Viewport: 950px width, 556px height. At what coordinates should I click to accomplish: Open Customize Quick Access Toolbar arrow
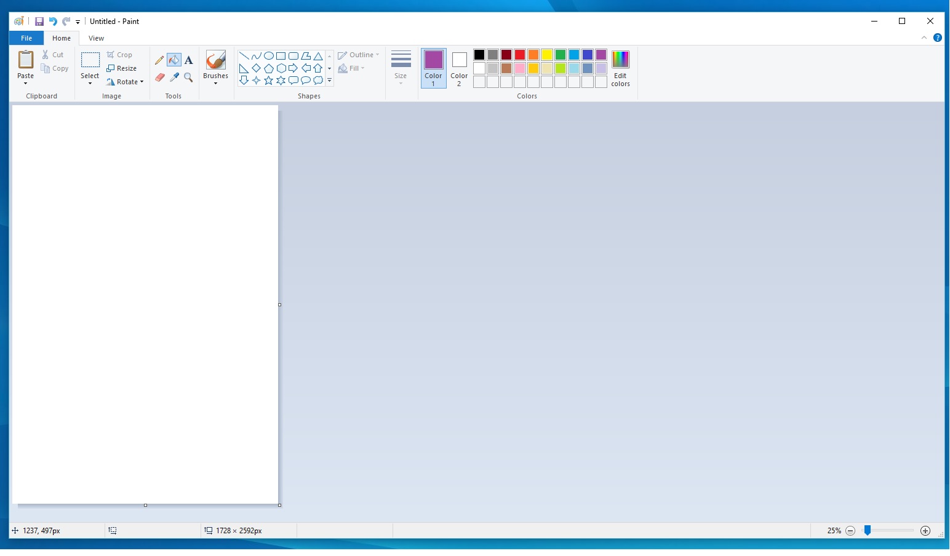coord(78,22)
